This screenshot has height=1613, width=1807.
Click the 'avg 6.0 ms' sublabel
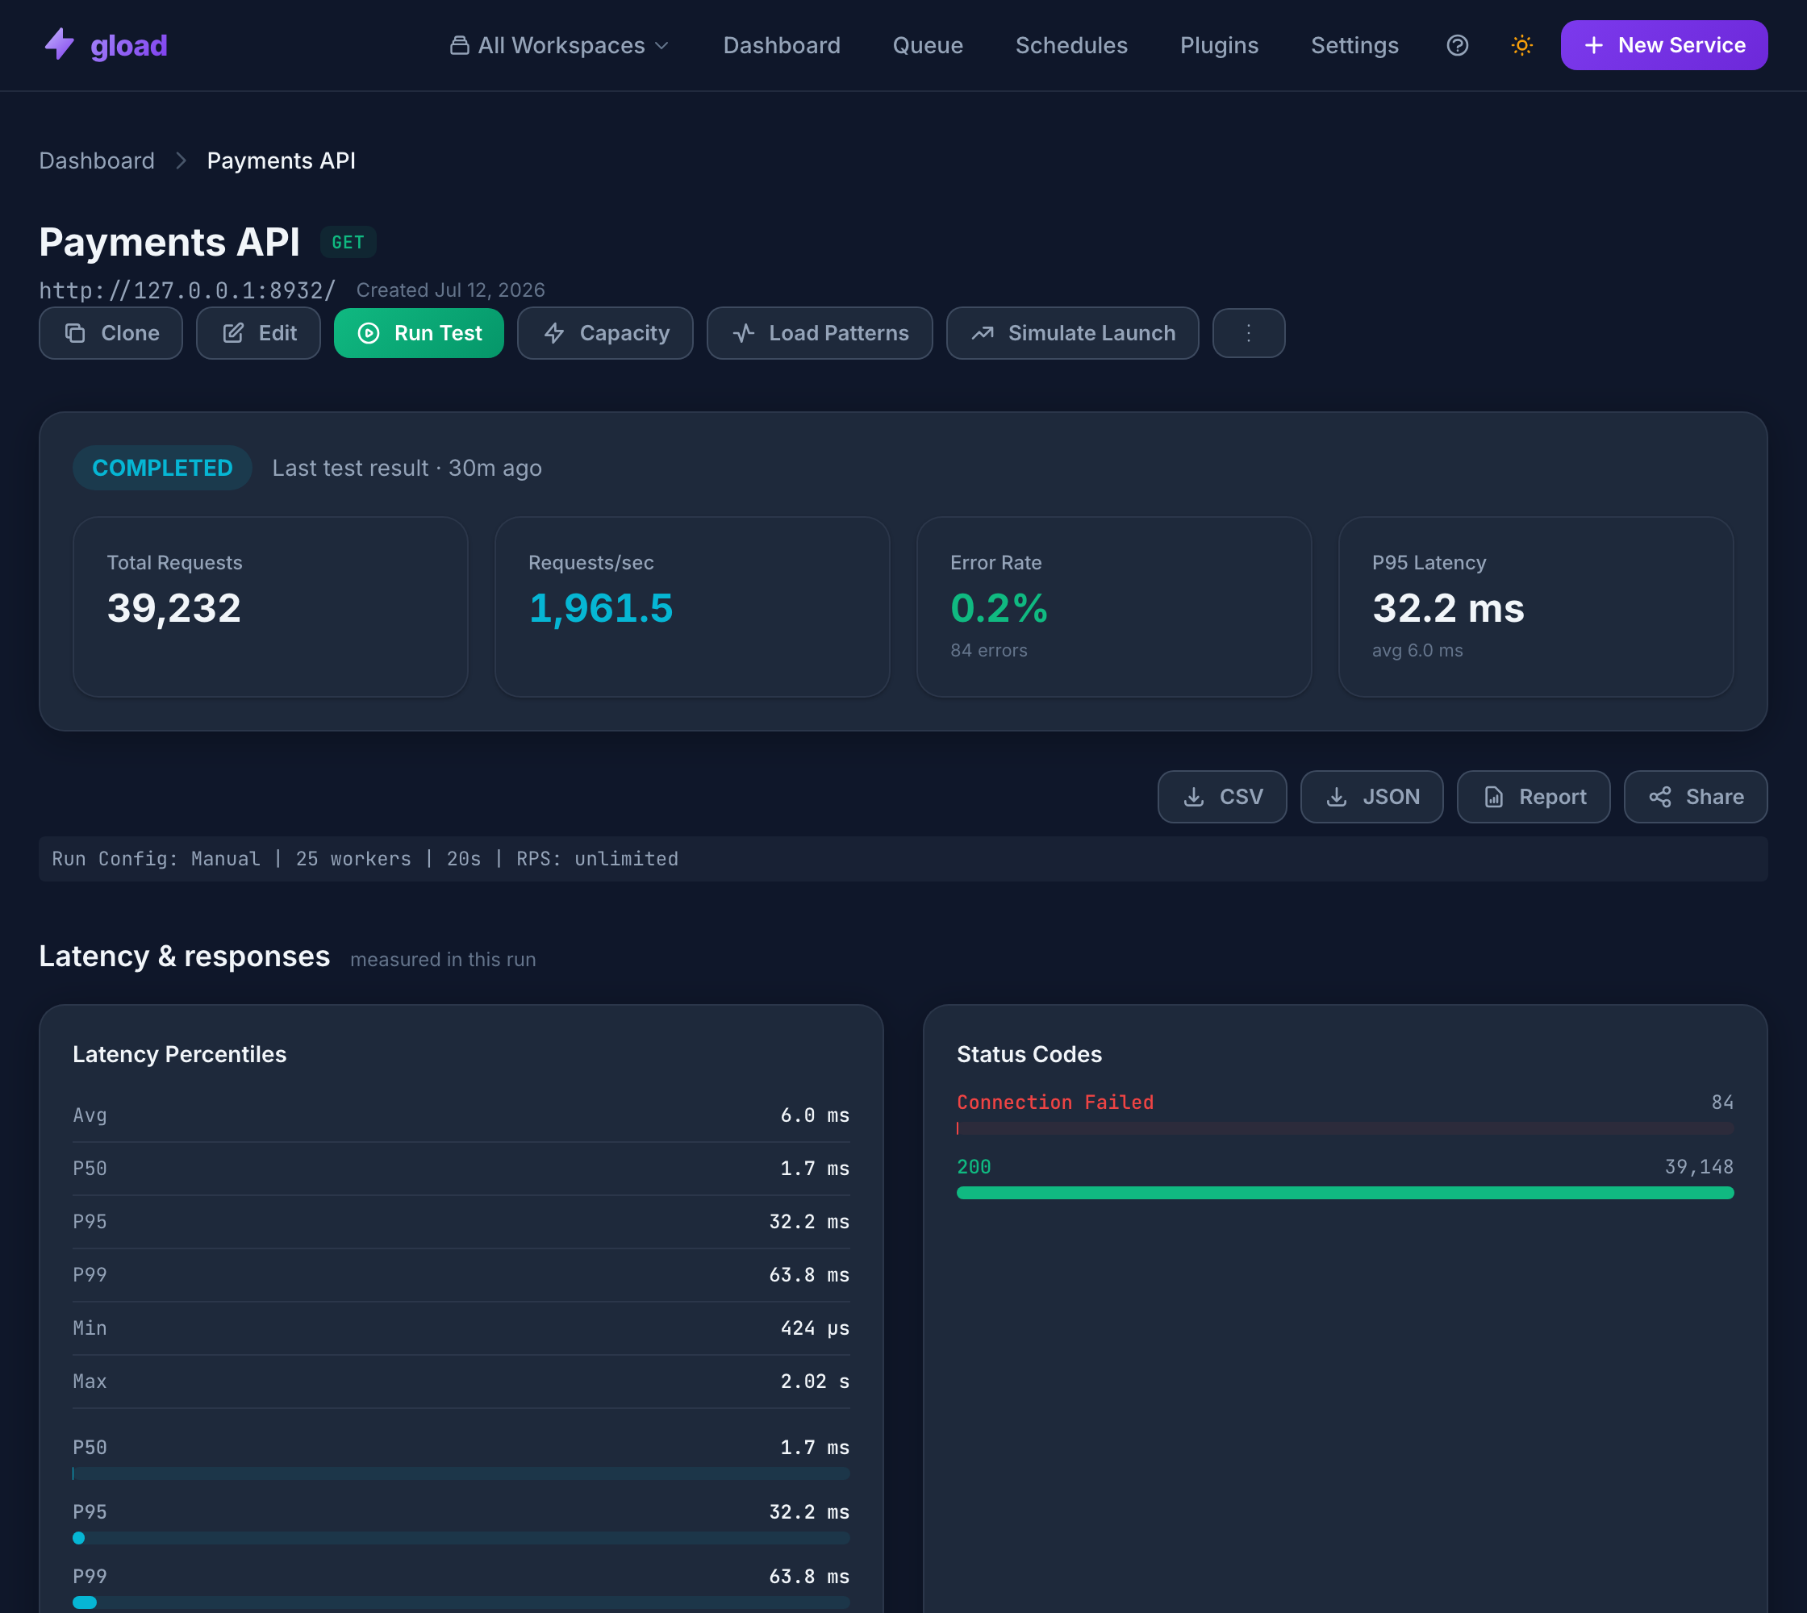coord(1417,651)
